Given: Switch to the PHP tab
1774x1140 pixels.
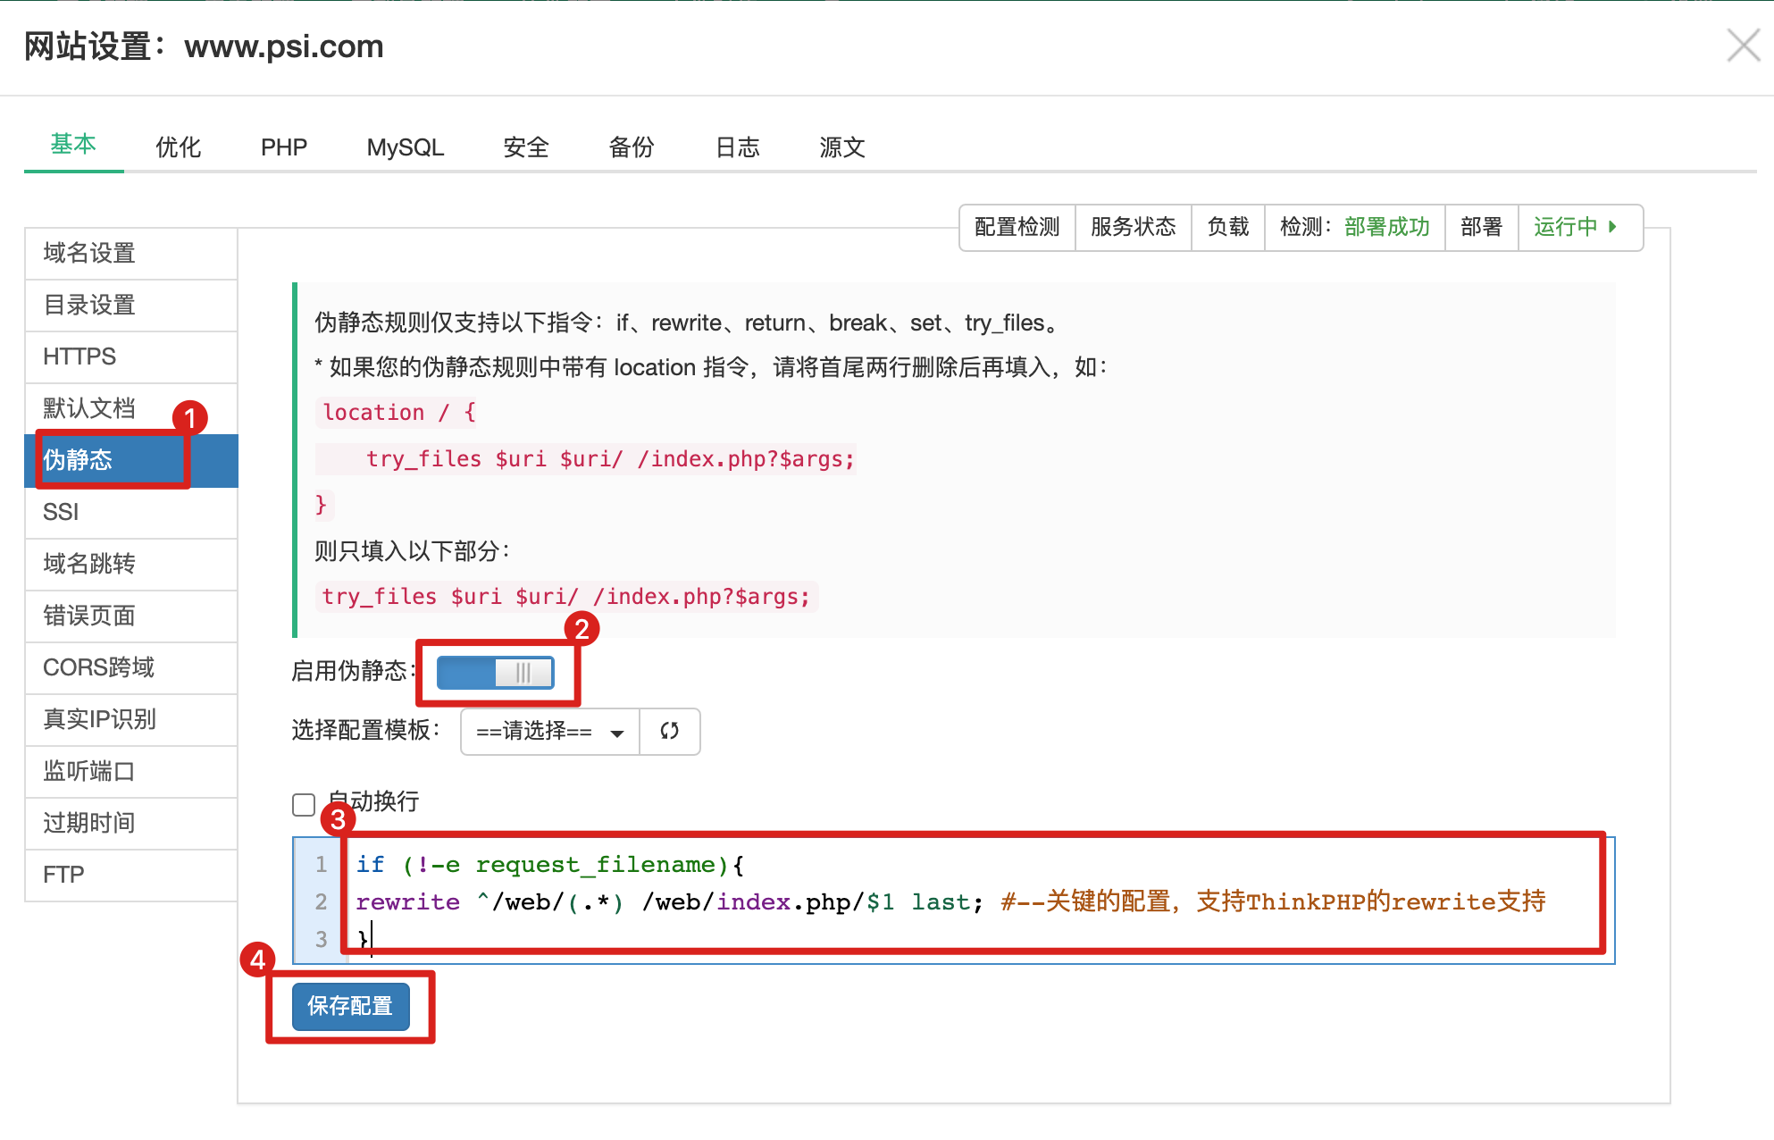Looking at the screenshot, I should 283,147.
